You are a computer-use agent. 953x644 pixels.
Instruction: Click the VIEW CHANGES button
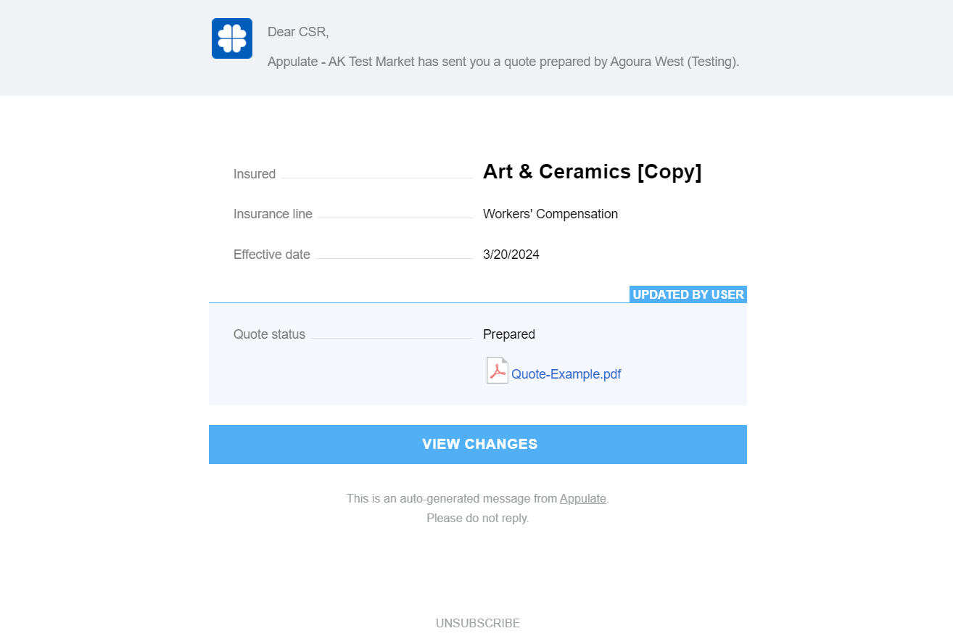tap(478, 445)
